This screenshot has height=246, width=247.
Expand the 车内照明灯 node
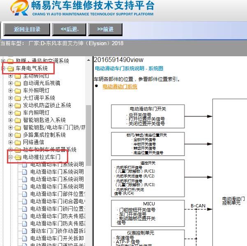(x=10, y=113)
